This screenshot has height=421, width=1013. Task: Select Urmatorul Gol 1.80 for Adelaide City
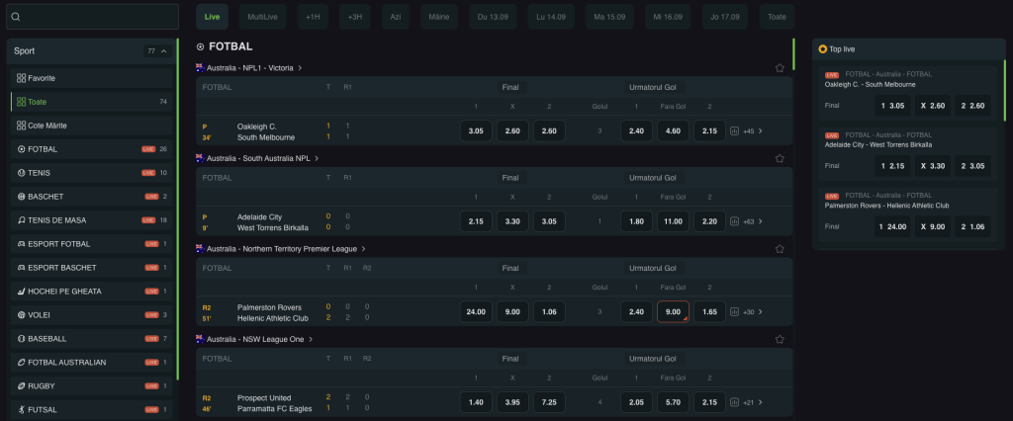tap(636, 221)
